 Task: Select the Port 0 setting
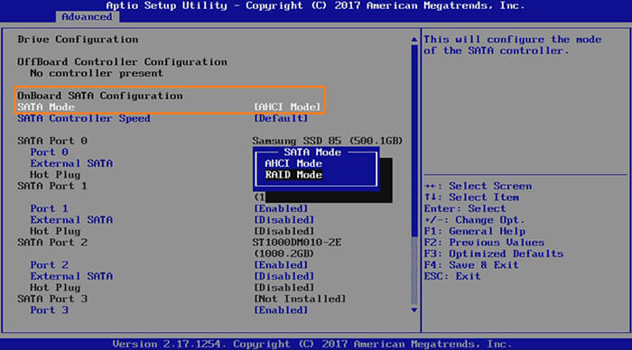coord(49,152)
